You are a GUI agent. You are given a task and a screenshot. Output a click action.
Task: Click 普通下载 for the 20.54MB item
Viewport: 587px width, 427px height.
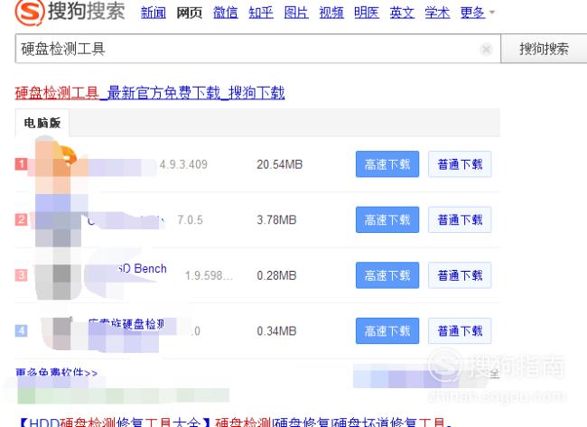point(460,164)
